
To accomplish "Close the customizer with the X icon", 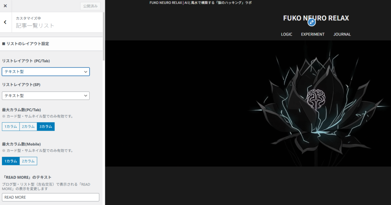I will [x=5, y=6].
